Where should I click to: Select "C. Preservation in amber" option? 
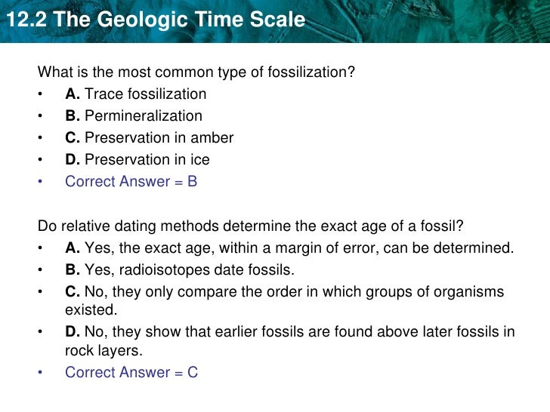(x=150, y=138)
